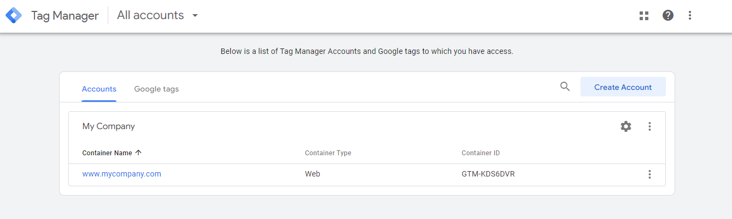Toggle the Container Name sort arrow

138,153
